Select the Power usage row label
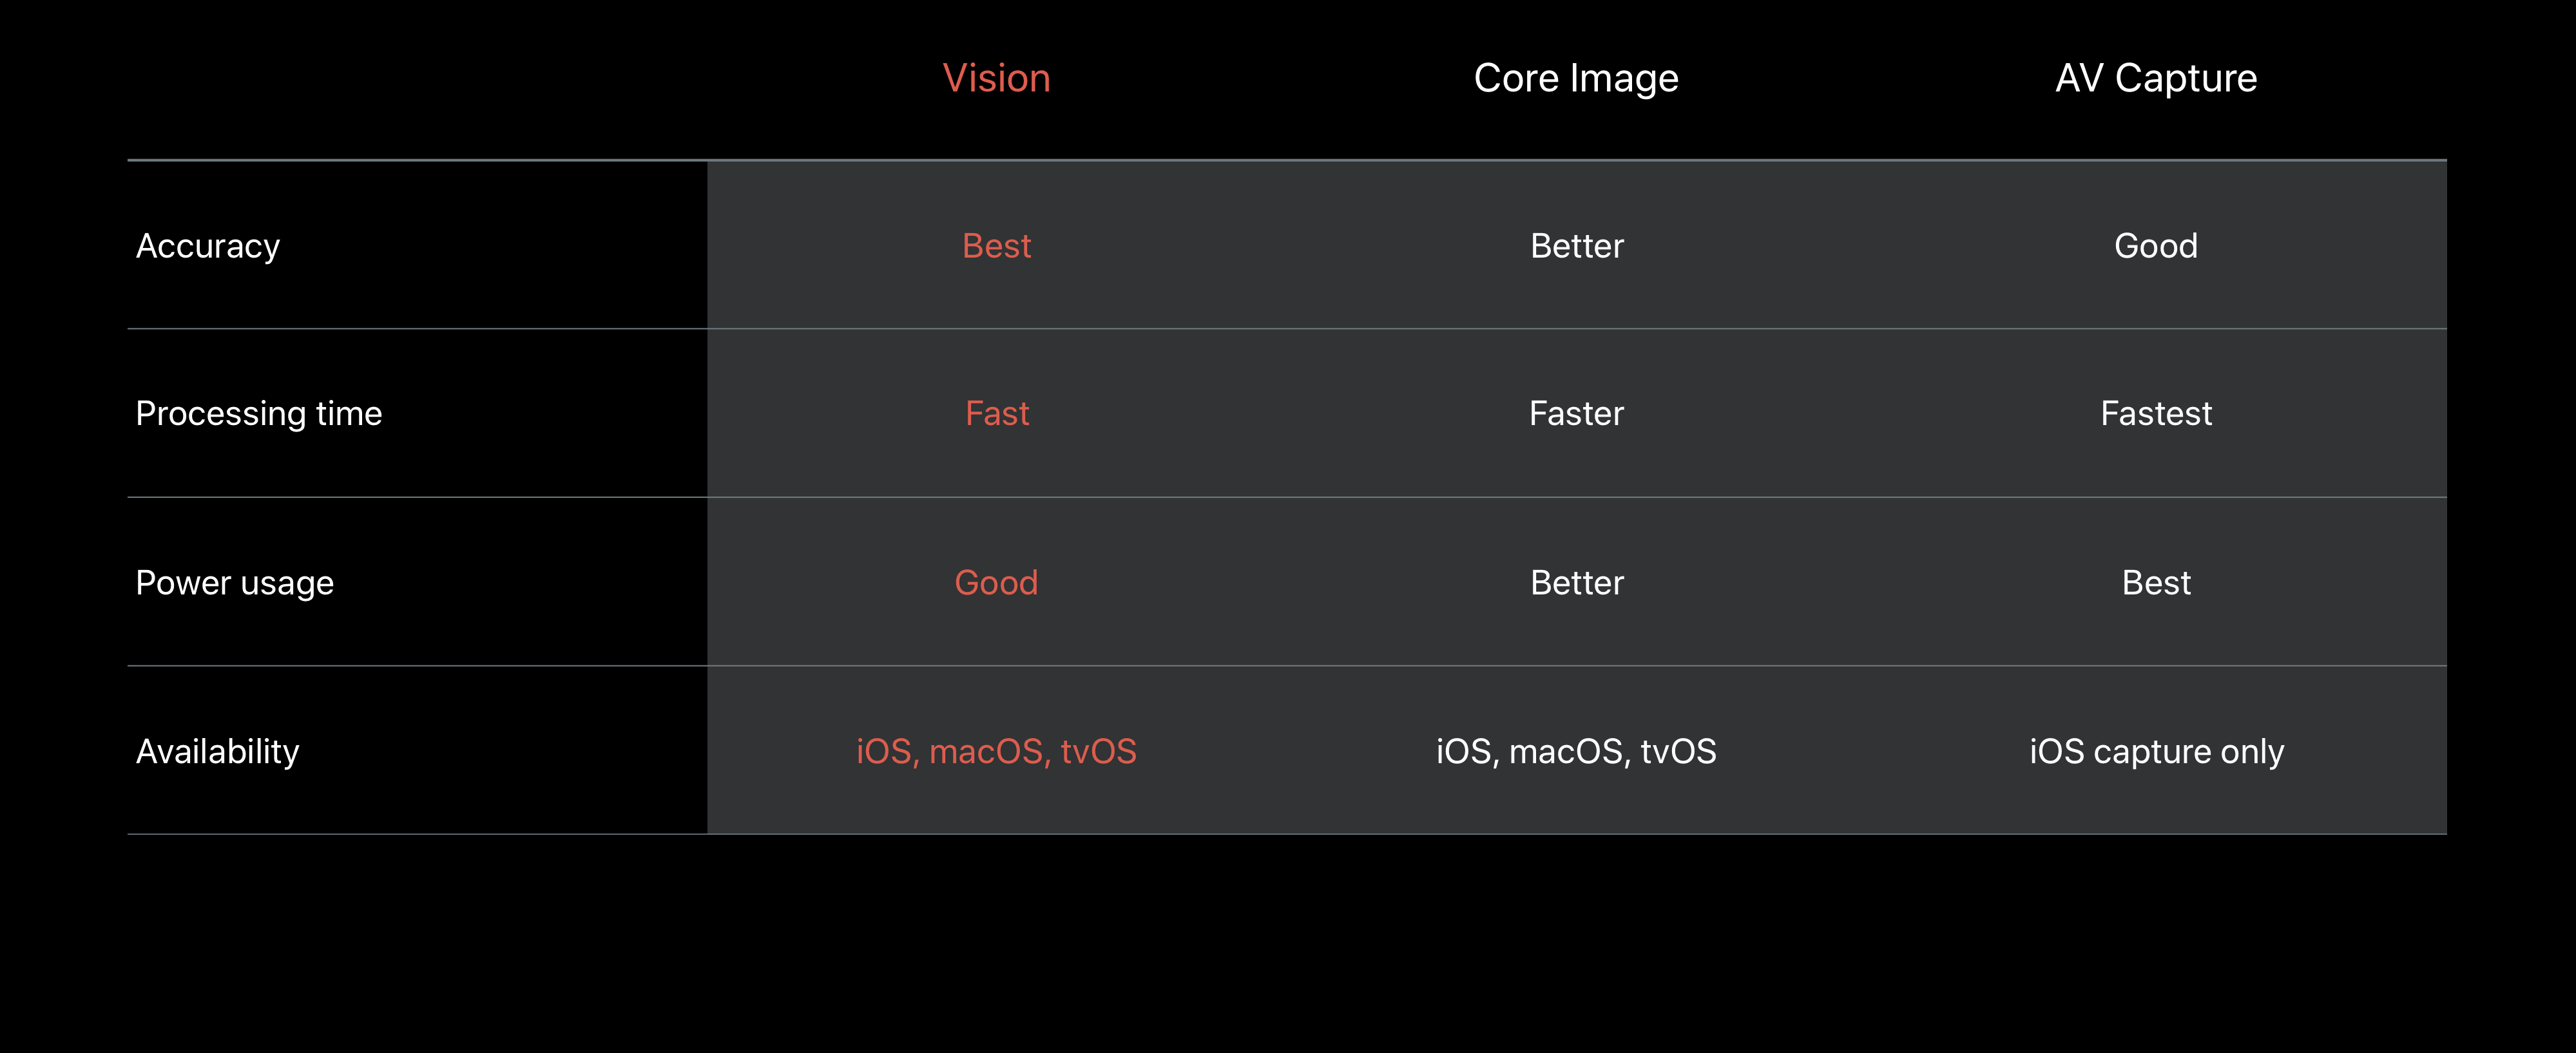 coord(235,583)
